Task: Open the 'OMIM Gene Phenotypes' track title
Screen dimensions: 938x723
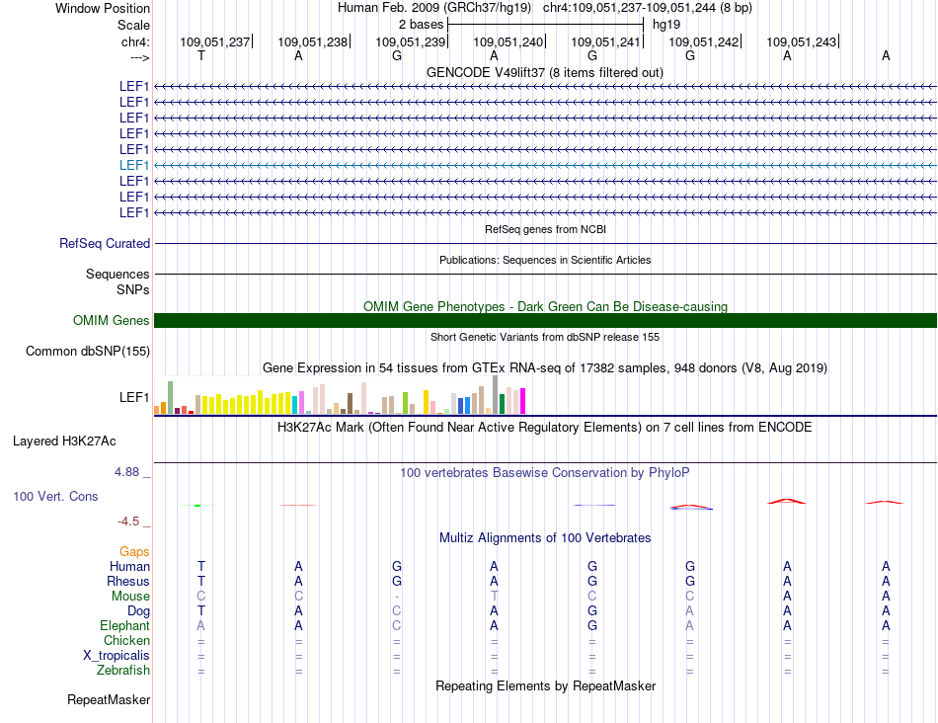Action: tap(545, 306)
